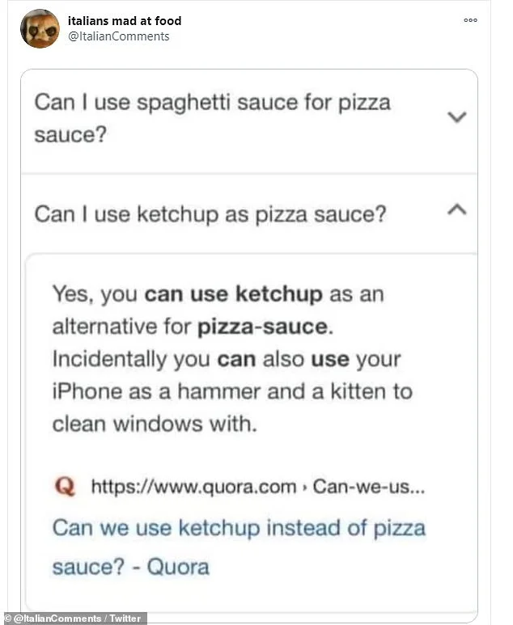This screenshot has height=625, width=513.
Task: Open the @ItalianComments handle under the display name
Action: click(x=118, y=36)
